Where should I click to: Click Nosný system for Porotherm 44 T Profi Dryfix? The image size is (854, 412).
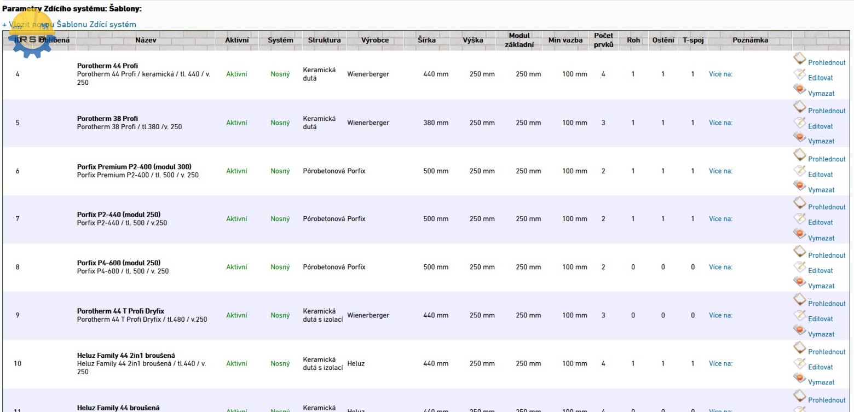click(280, 315)
